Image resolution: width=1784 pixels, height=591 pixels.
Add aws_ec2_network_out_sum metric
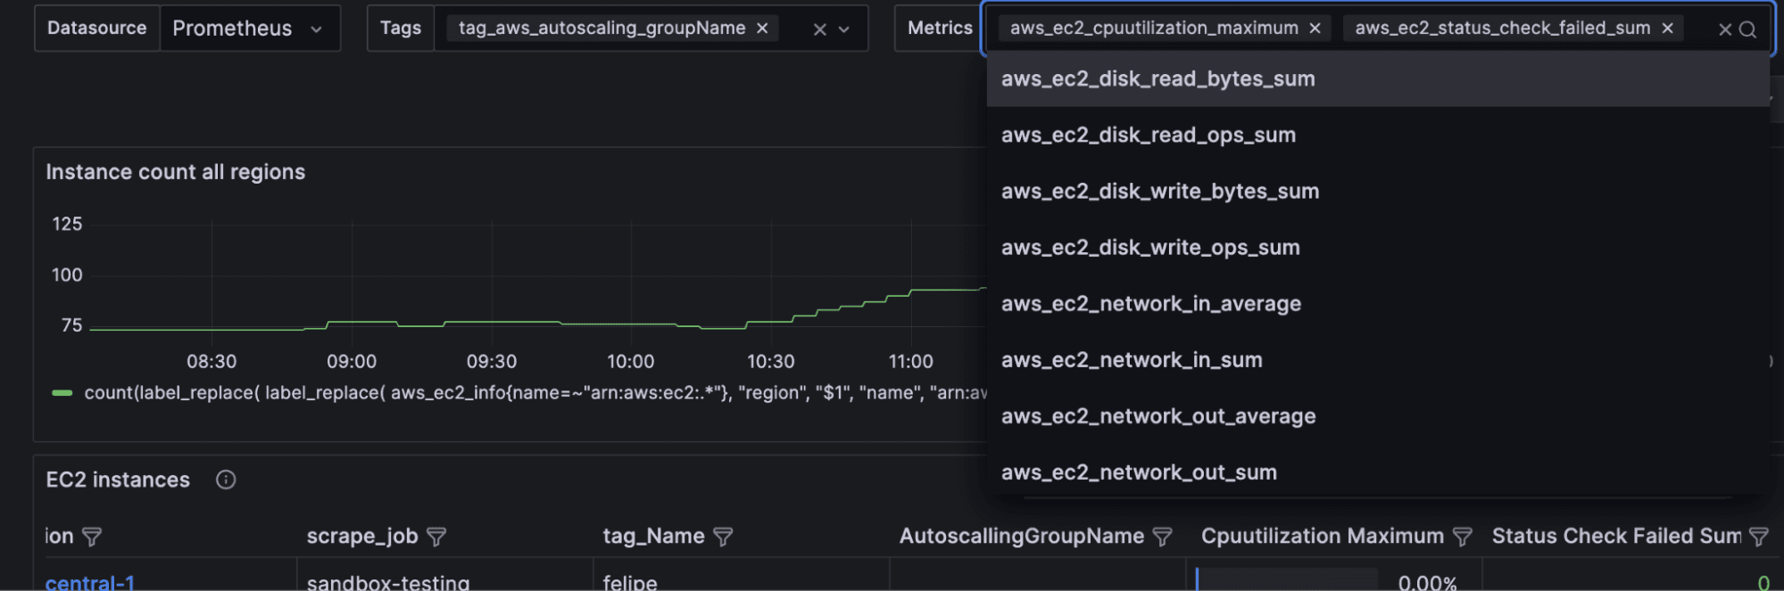click(x=1378, y=472)
